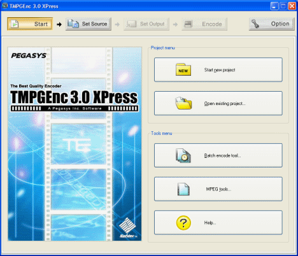
Task: Click the yellow NEW folder icon
Action: 183,69
